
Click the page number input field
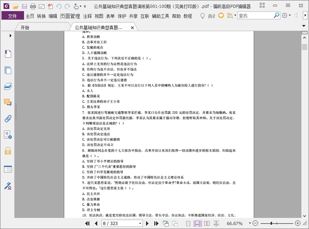point(120,224)
